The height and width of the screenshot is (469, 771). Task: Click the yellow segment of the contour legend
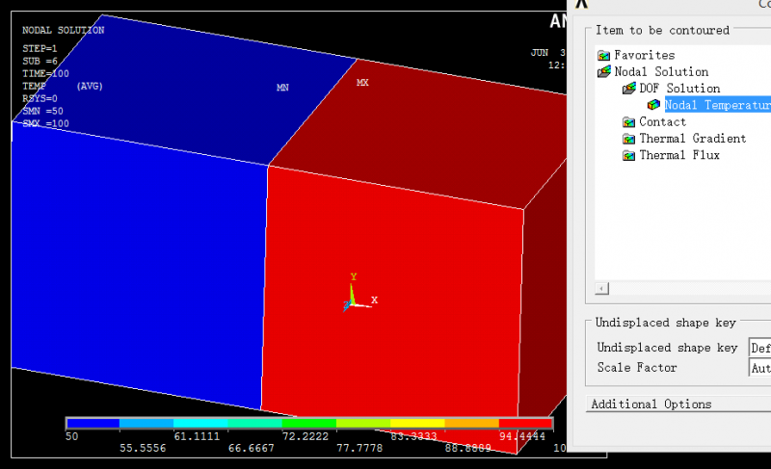pos(417,423)
